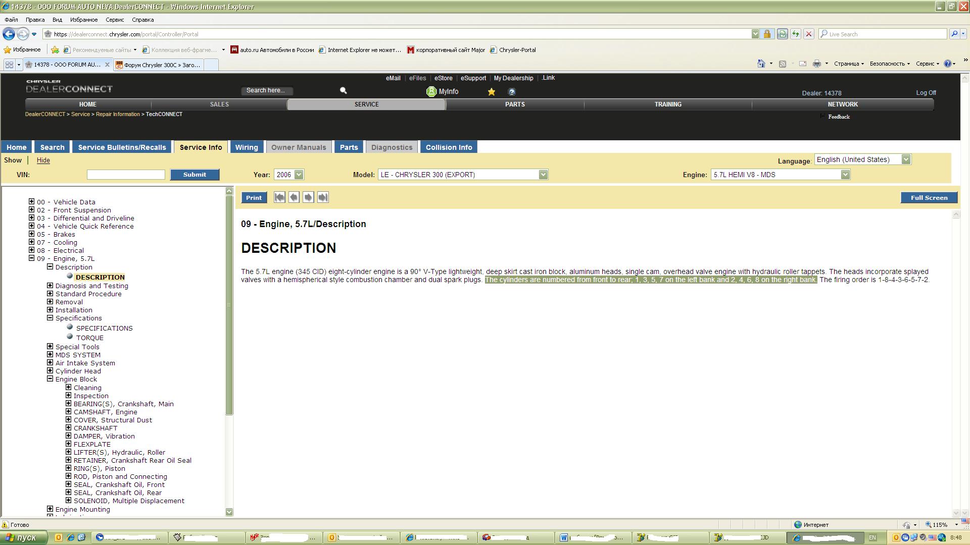The image size is (970, 545).
Task: Click the search magnifier icon in DealerCONNECT
Action: (x=344, y=90)
